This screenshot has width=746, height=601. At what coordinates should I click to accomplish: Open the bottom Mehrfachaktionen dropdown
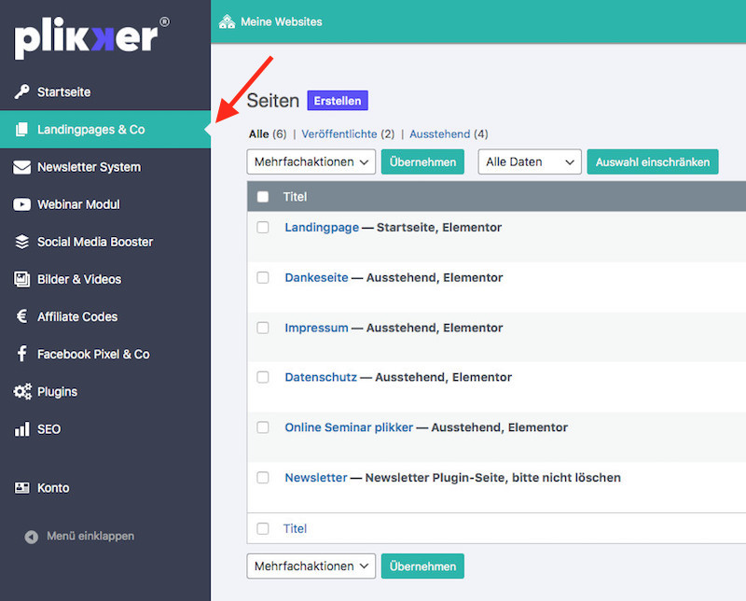point(311,566)
